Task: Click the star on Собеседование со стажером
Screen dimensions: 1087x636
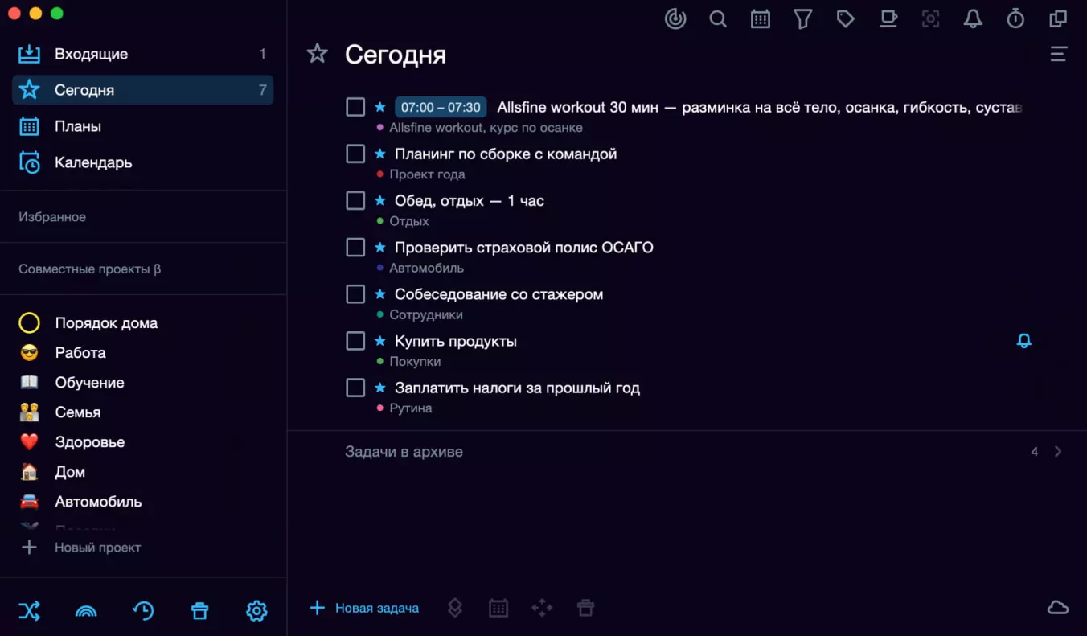Action: pyautogui.click(x=380, y=294)
